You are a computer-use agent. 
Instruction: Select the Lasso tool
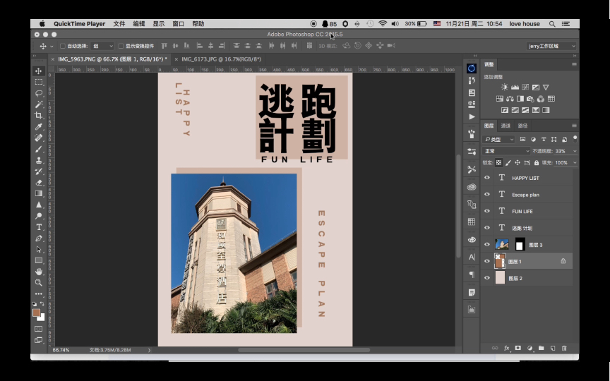pos(39,93)
